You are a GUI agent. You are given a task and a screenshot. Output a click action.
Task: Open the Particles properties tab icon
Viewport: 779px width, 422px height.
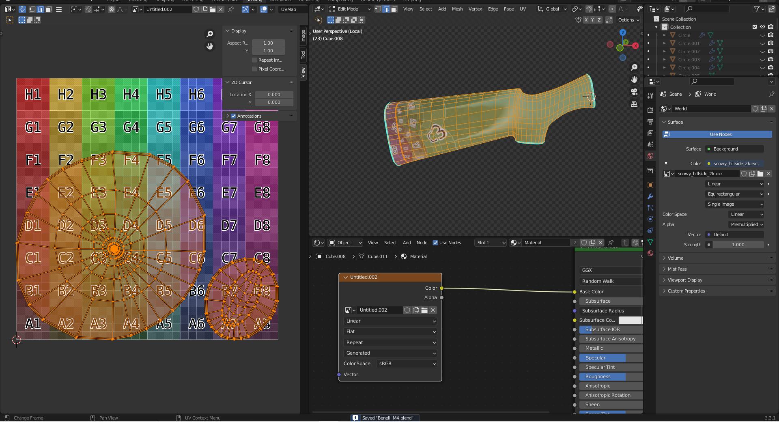[650, 208]
